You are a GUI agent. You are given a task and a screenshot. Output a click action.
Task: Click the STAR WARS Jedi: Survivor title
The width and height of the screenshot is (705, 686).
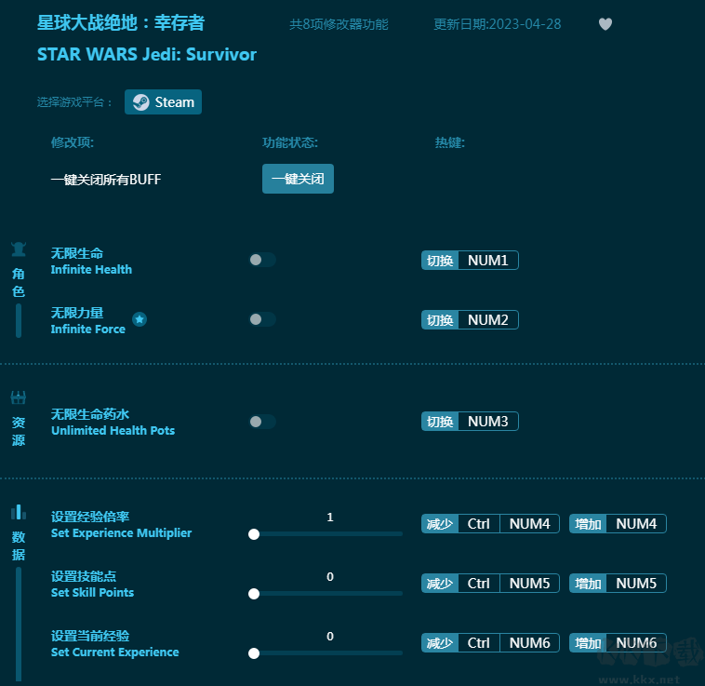click(147, 54)
